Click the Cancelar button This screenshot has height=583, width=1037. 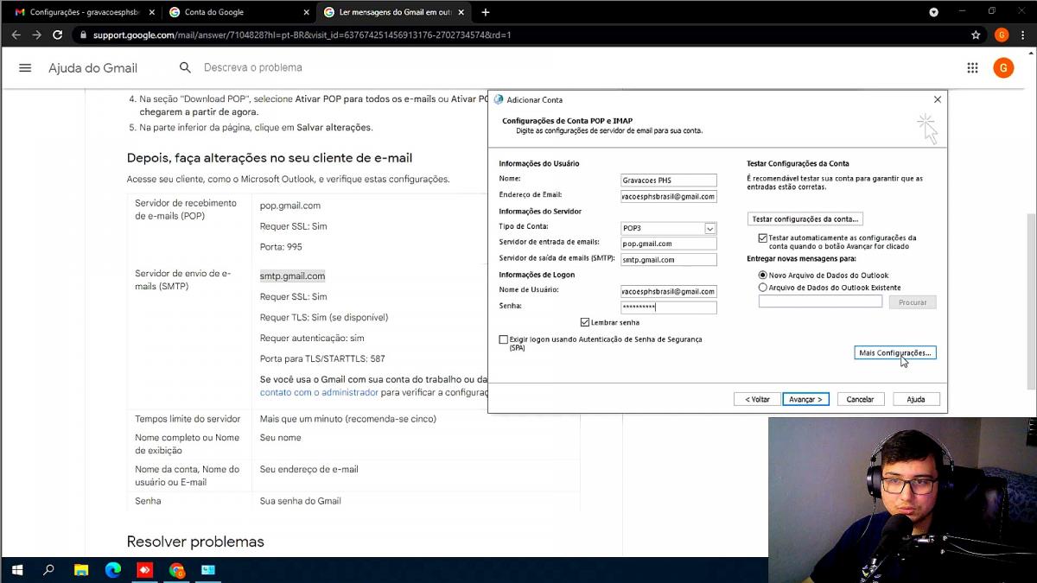pos(860,399)
